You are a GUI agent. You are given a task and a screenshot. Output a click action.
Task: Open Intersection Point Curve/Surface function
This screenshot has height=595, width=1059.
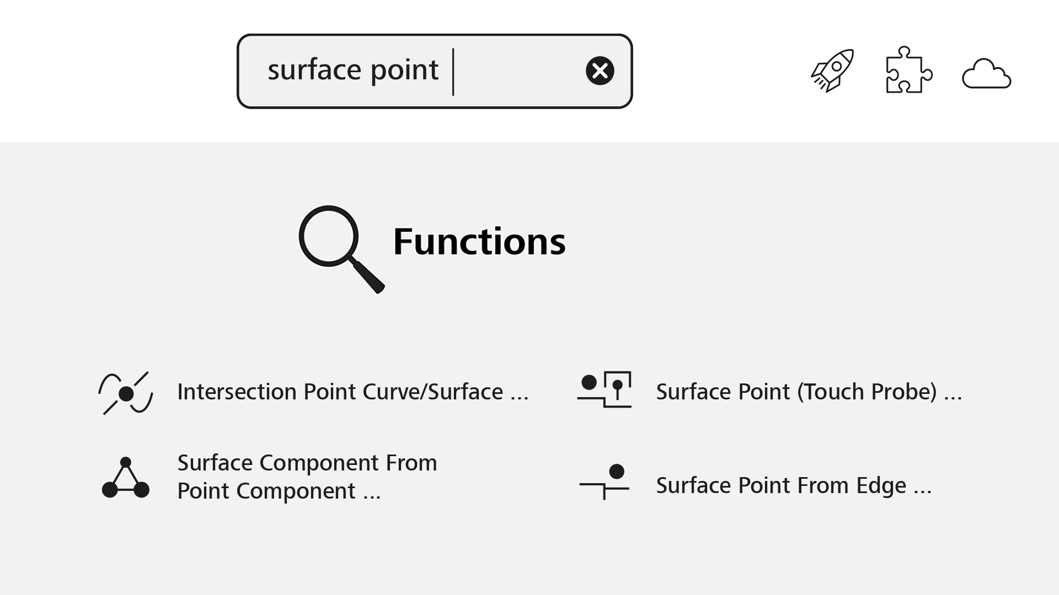pos(340,392)
